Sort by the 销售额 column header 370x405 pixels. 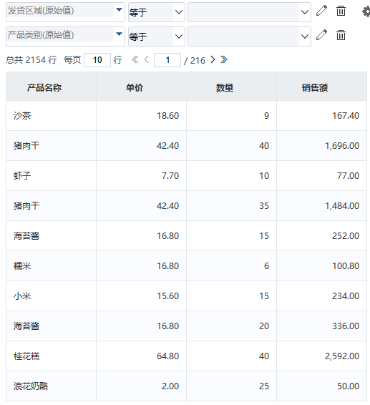tap(315, 88)
